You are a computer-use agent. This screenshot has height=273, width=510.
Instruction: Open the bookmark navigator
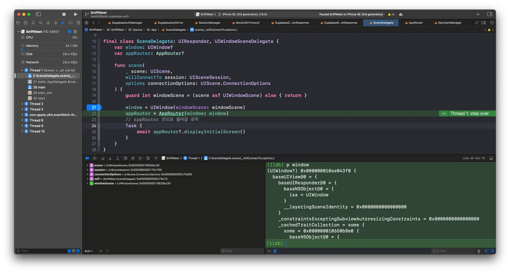(x=33, y=23)
